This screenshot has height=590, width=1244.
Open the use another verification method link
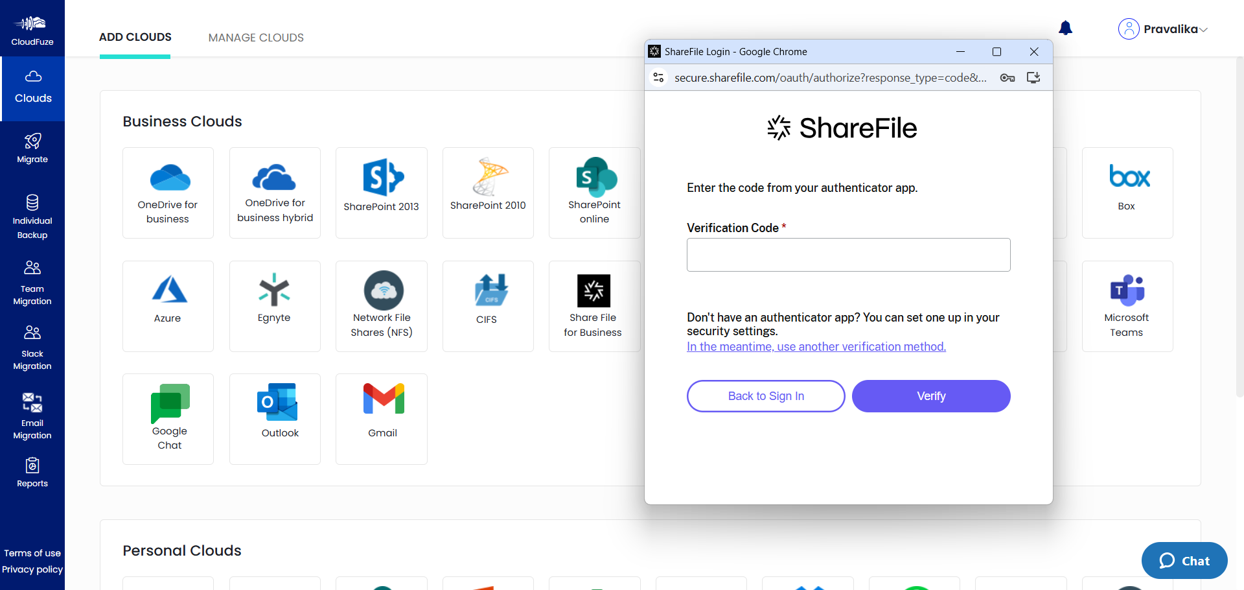816,347
